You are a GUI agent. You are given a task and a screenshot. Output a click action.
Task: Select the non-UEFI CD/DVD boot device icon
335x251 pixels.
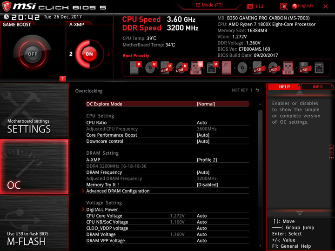pyautogui.click(x=242, y=68)
